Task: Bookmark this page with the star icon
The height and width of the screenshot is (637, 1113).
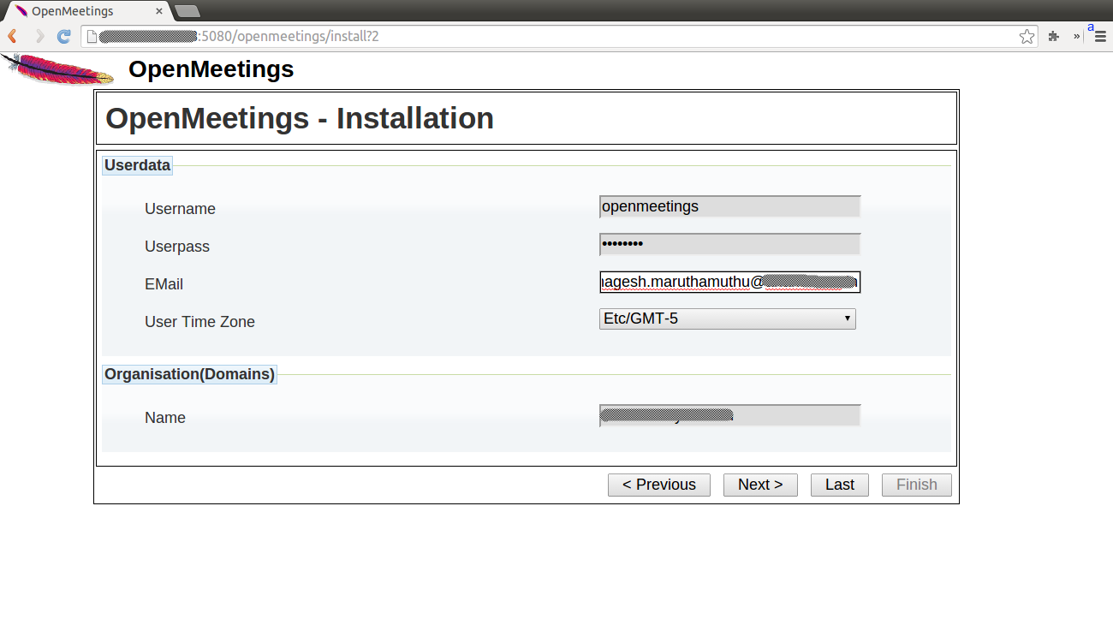Action: click(x=1027, y=36)
